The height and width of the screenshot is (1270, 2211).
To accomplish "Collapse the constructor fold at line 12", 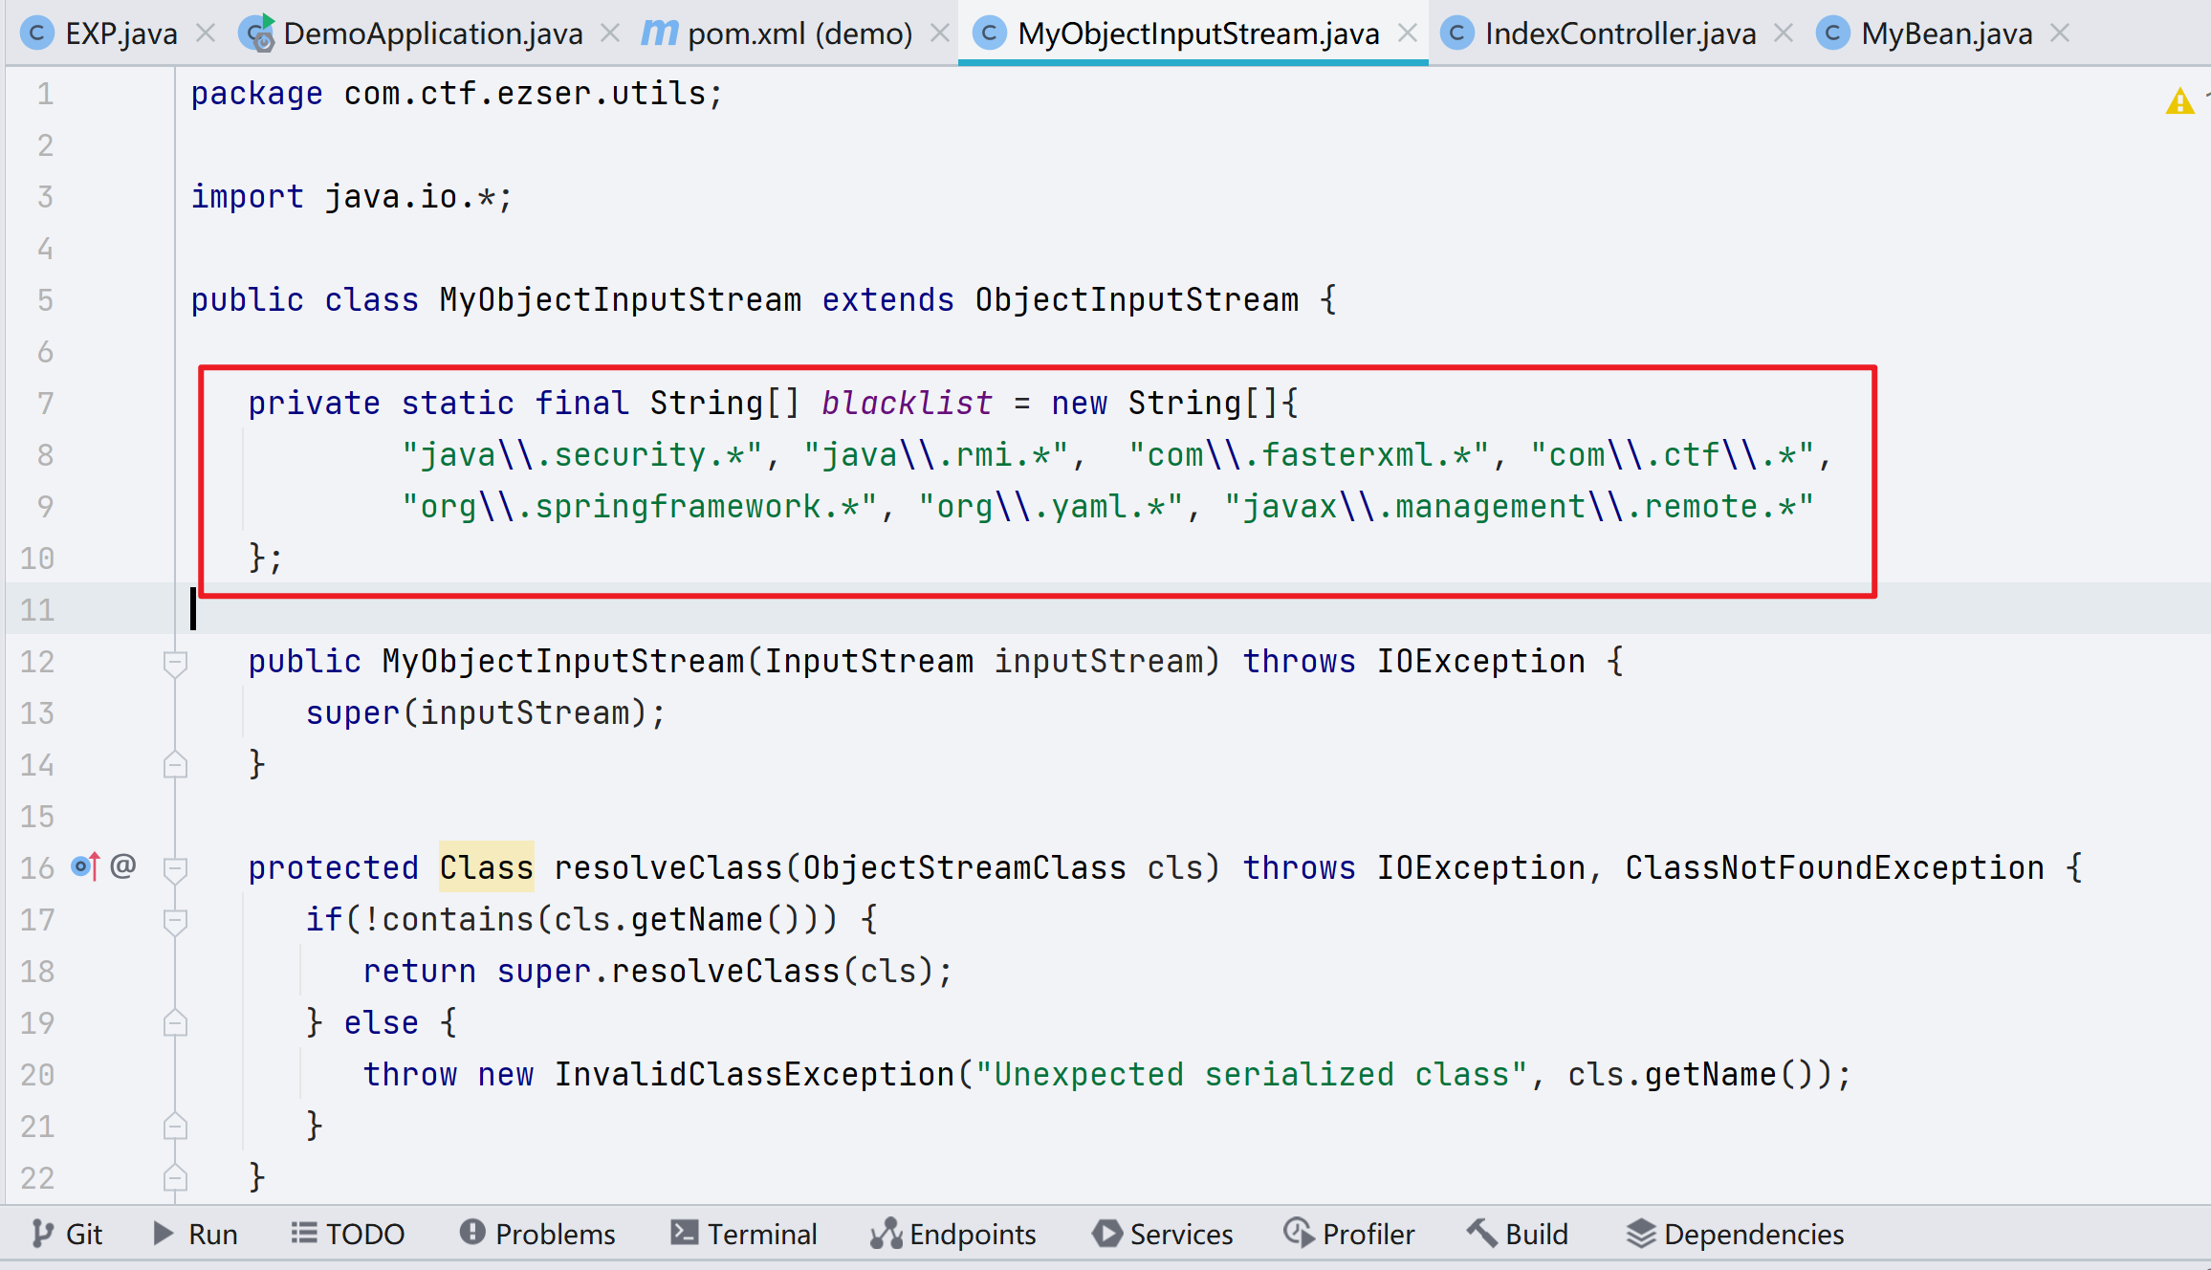I will point(175,662).
